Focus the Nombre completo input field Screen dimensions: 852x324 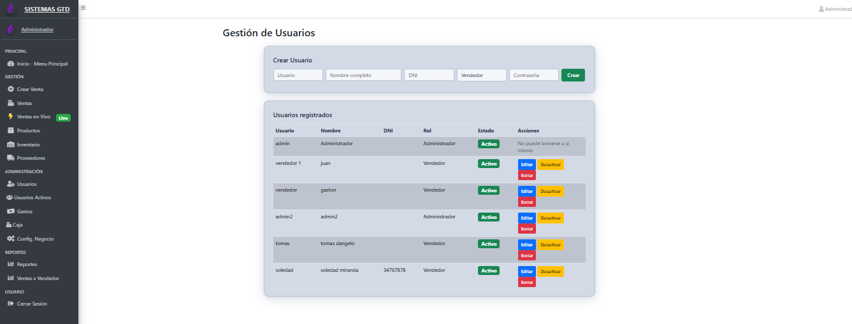[363, 75]
